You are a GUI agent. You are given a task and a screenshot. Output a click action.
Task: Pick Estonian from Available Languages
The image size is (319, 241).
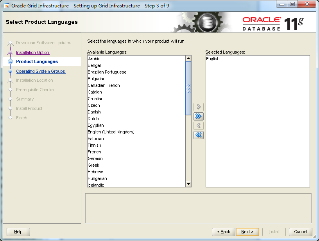click(x=136, y=138)
